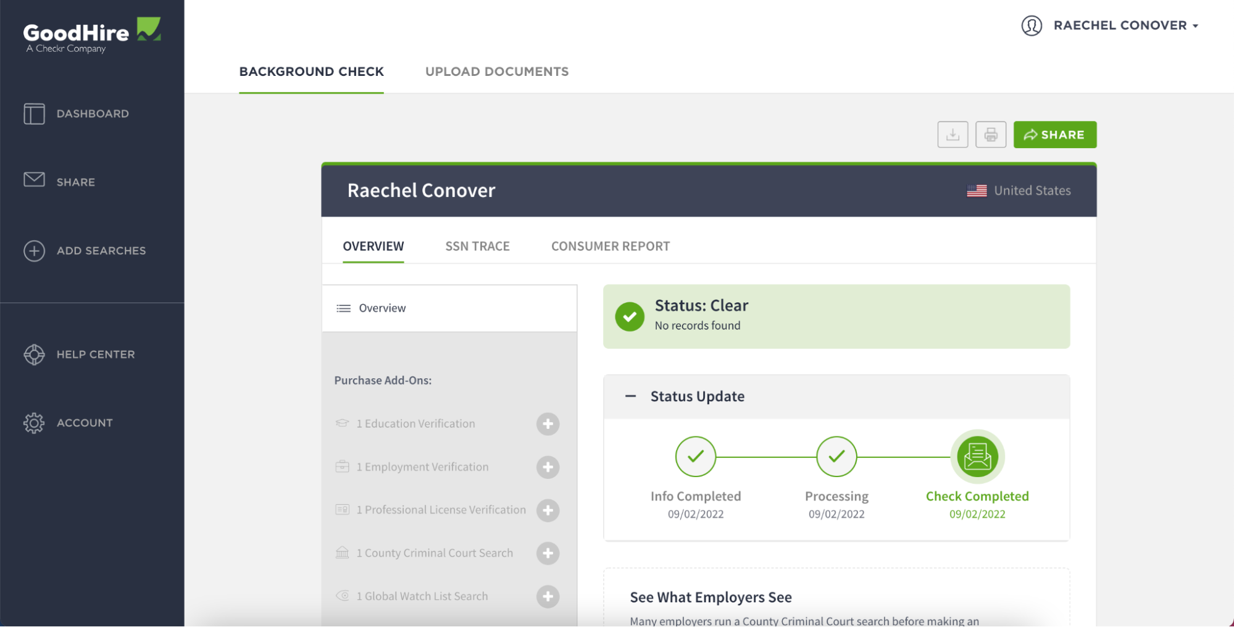1234x627 pixels.
Task: Add the Global Watch List Search add-on
Action: click(x=547, y=596)
